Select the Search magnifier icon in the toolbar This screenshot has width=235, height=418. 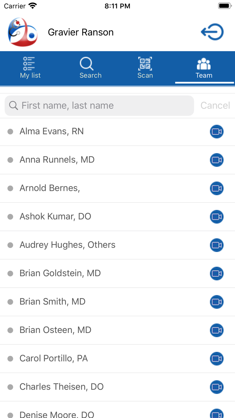[87, 63]
